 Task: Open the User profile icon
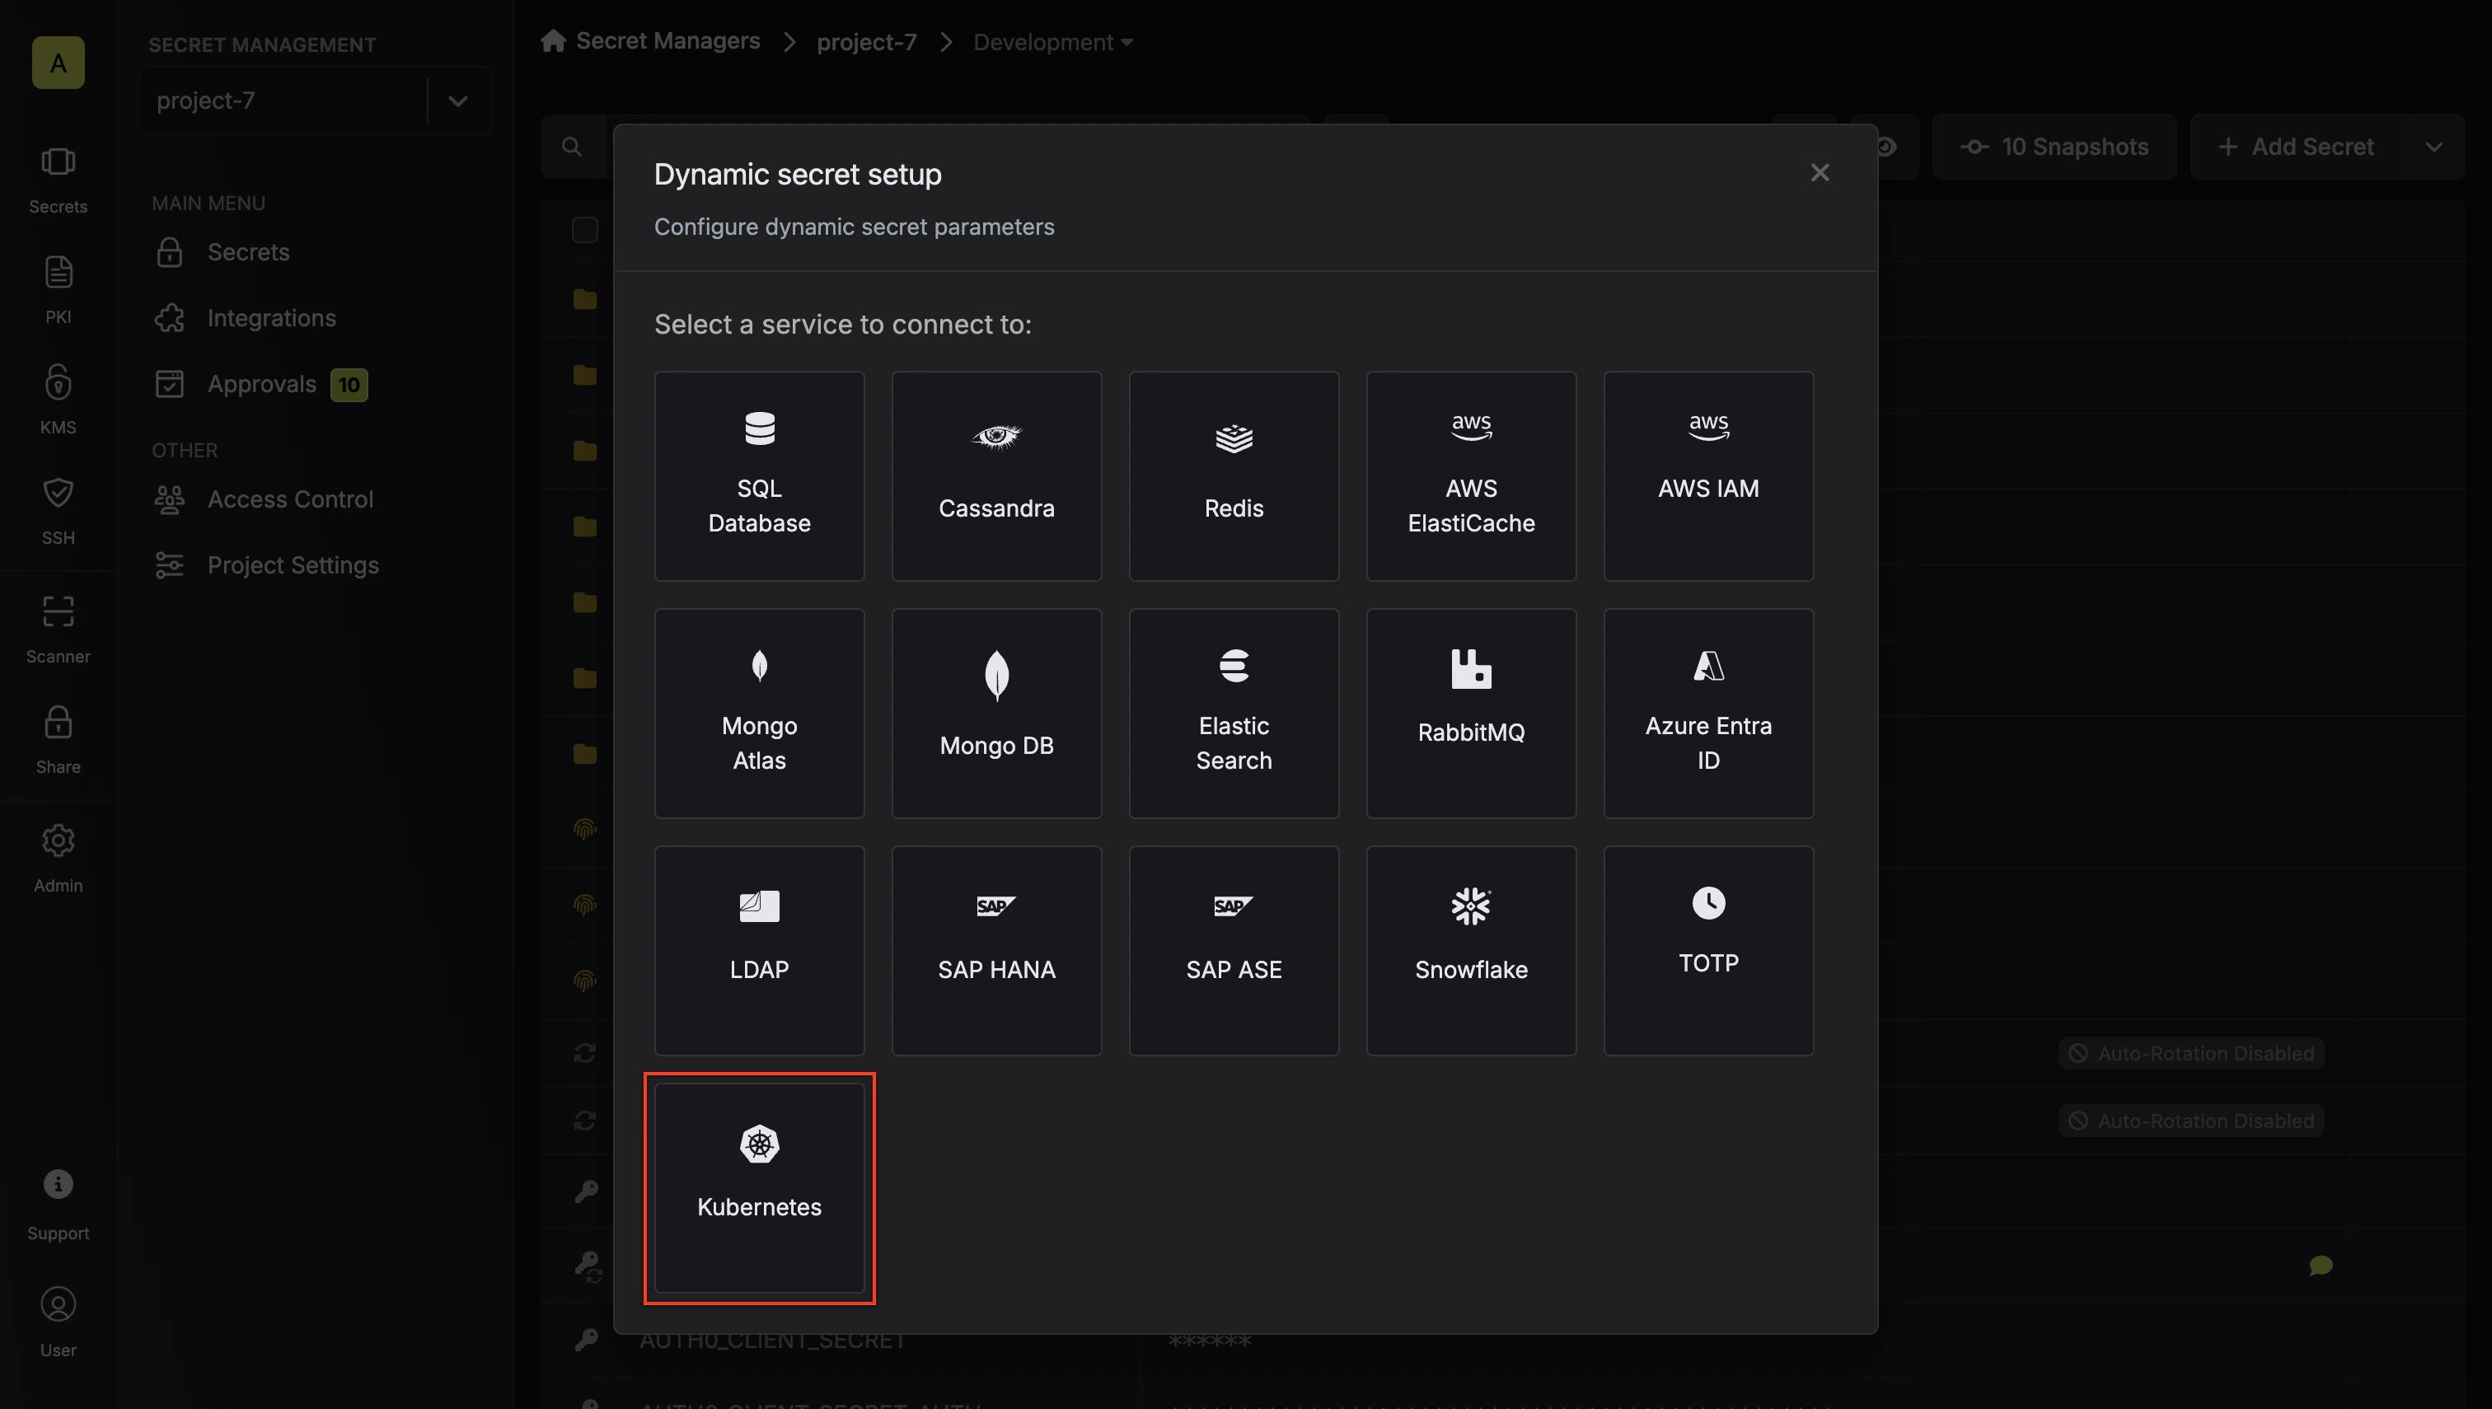[58, 1322]
